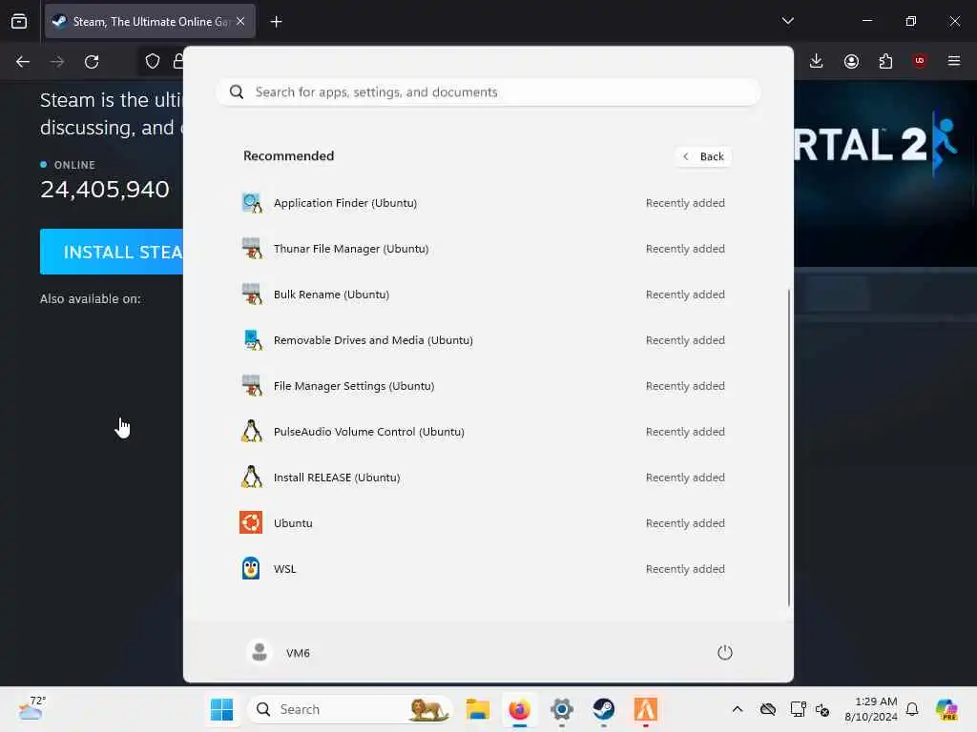977x732 pixels.
Task: Open clock showing 1:29 AM 8/10/2024
Action: coord(870,709)
